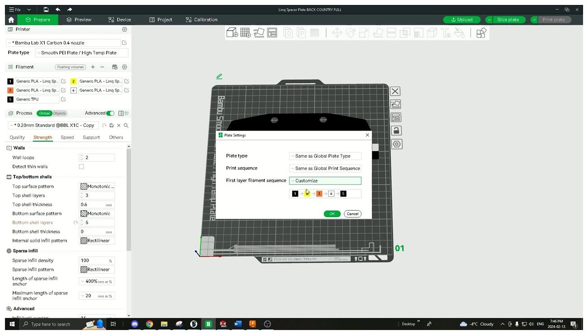Image resolution: width=588 pixels, height=335 pixels.
Task: Select the Objects process mode
Action: [59, 113]
